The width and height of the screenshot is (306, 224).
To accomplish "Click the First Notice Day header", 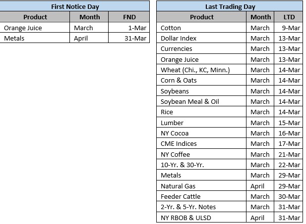I will (x=74, y=6).
